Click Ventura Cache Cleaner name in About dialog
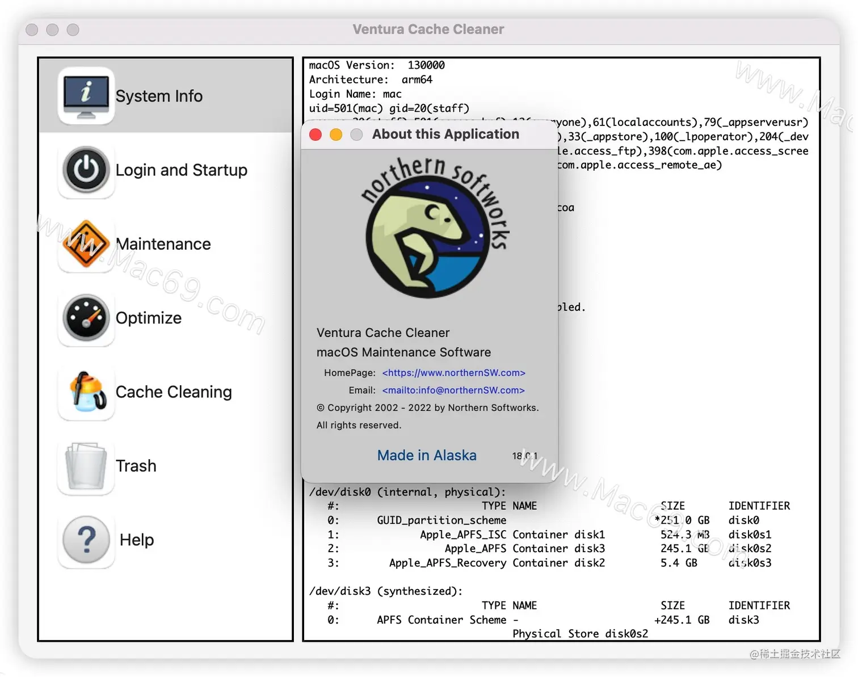This screenshot has height=677, width=858. click(383, 333)
